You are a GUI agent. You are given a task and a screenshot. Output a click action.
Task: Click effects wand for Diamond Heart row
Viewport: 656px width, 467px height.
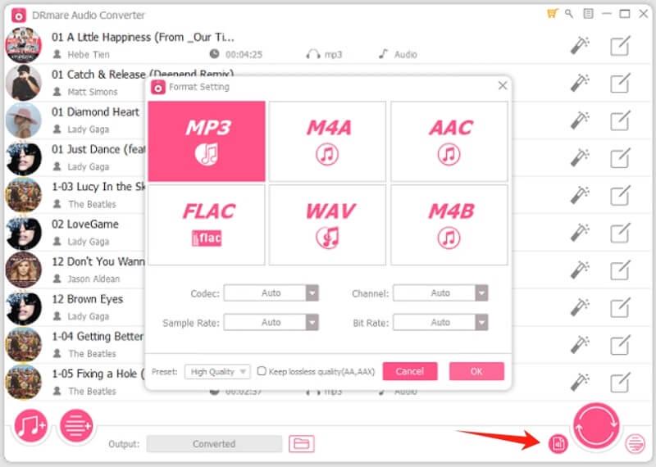point(580,120)
